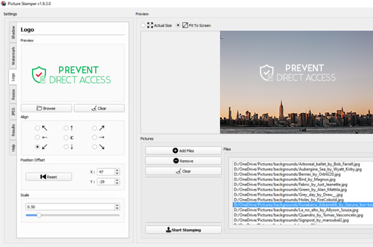Image resolution: width=373 pixels, height=247 pixels.
Task: Open the Watermark tab
Action: [14, 56]
